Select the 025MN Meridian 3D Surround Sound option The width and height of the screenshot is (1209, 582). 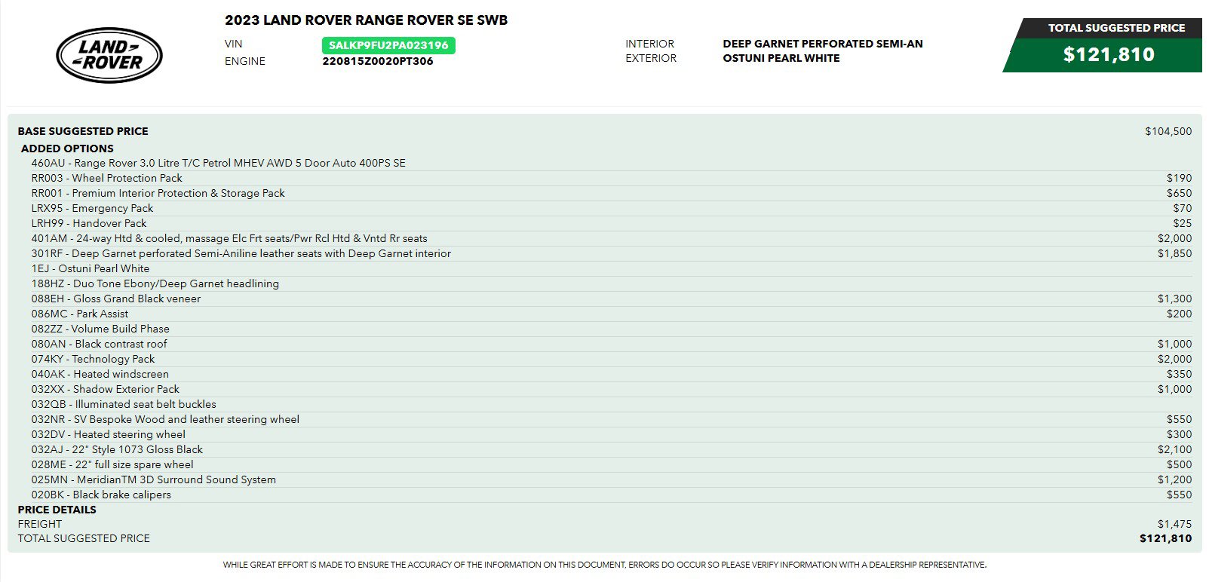612,479
